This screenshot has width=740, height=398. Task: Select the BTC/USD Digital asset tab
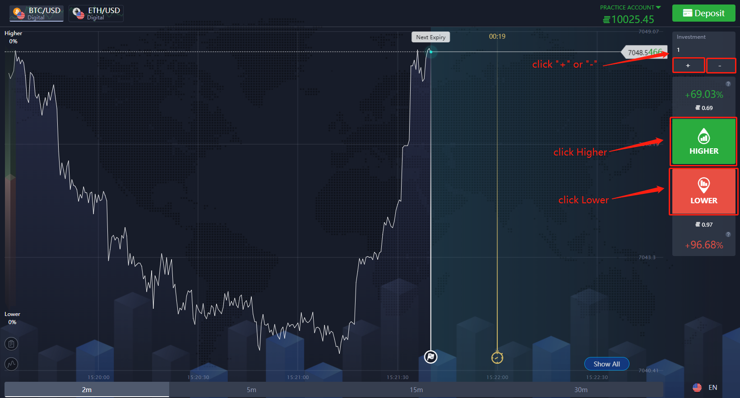coord(37,14)
